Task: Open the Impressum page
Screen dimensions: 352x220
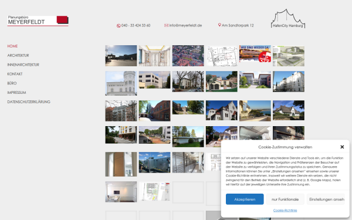Action: [16, 93]
